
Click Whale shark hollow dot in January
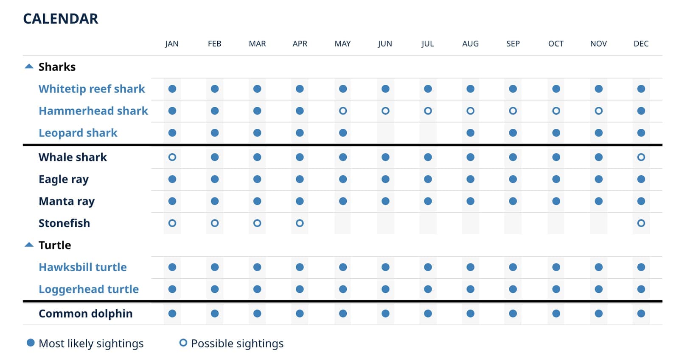tap(172, 157)
